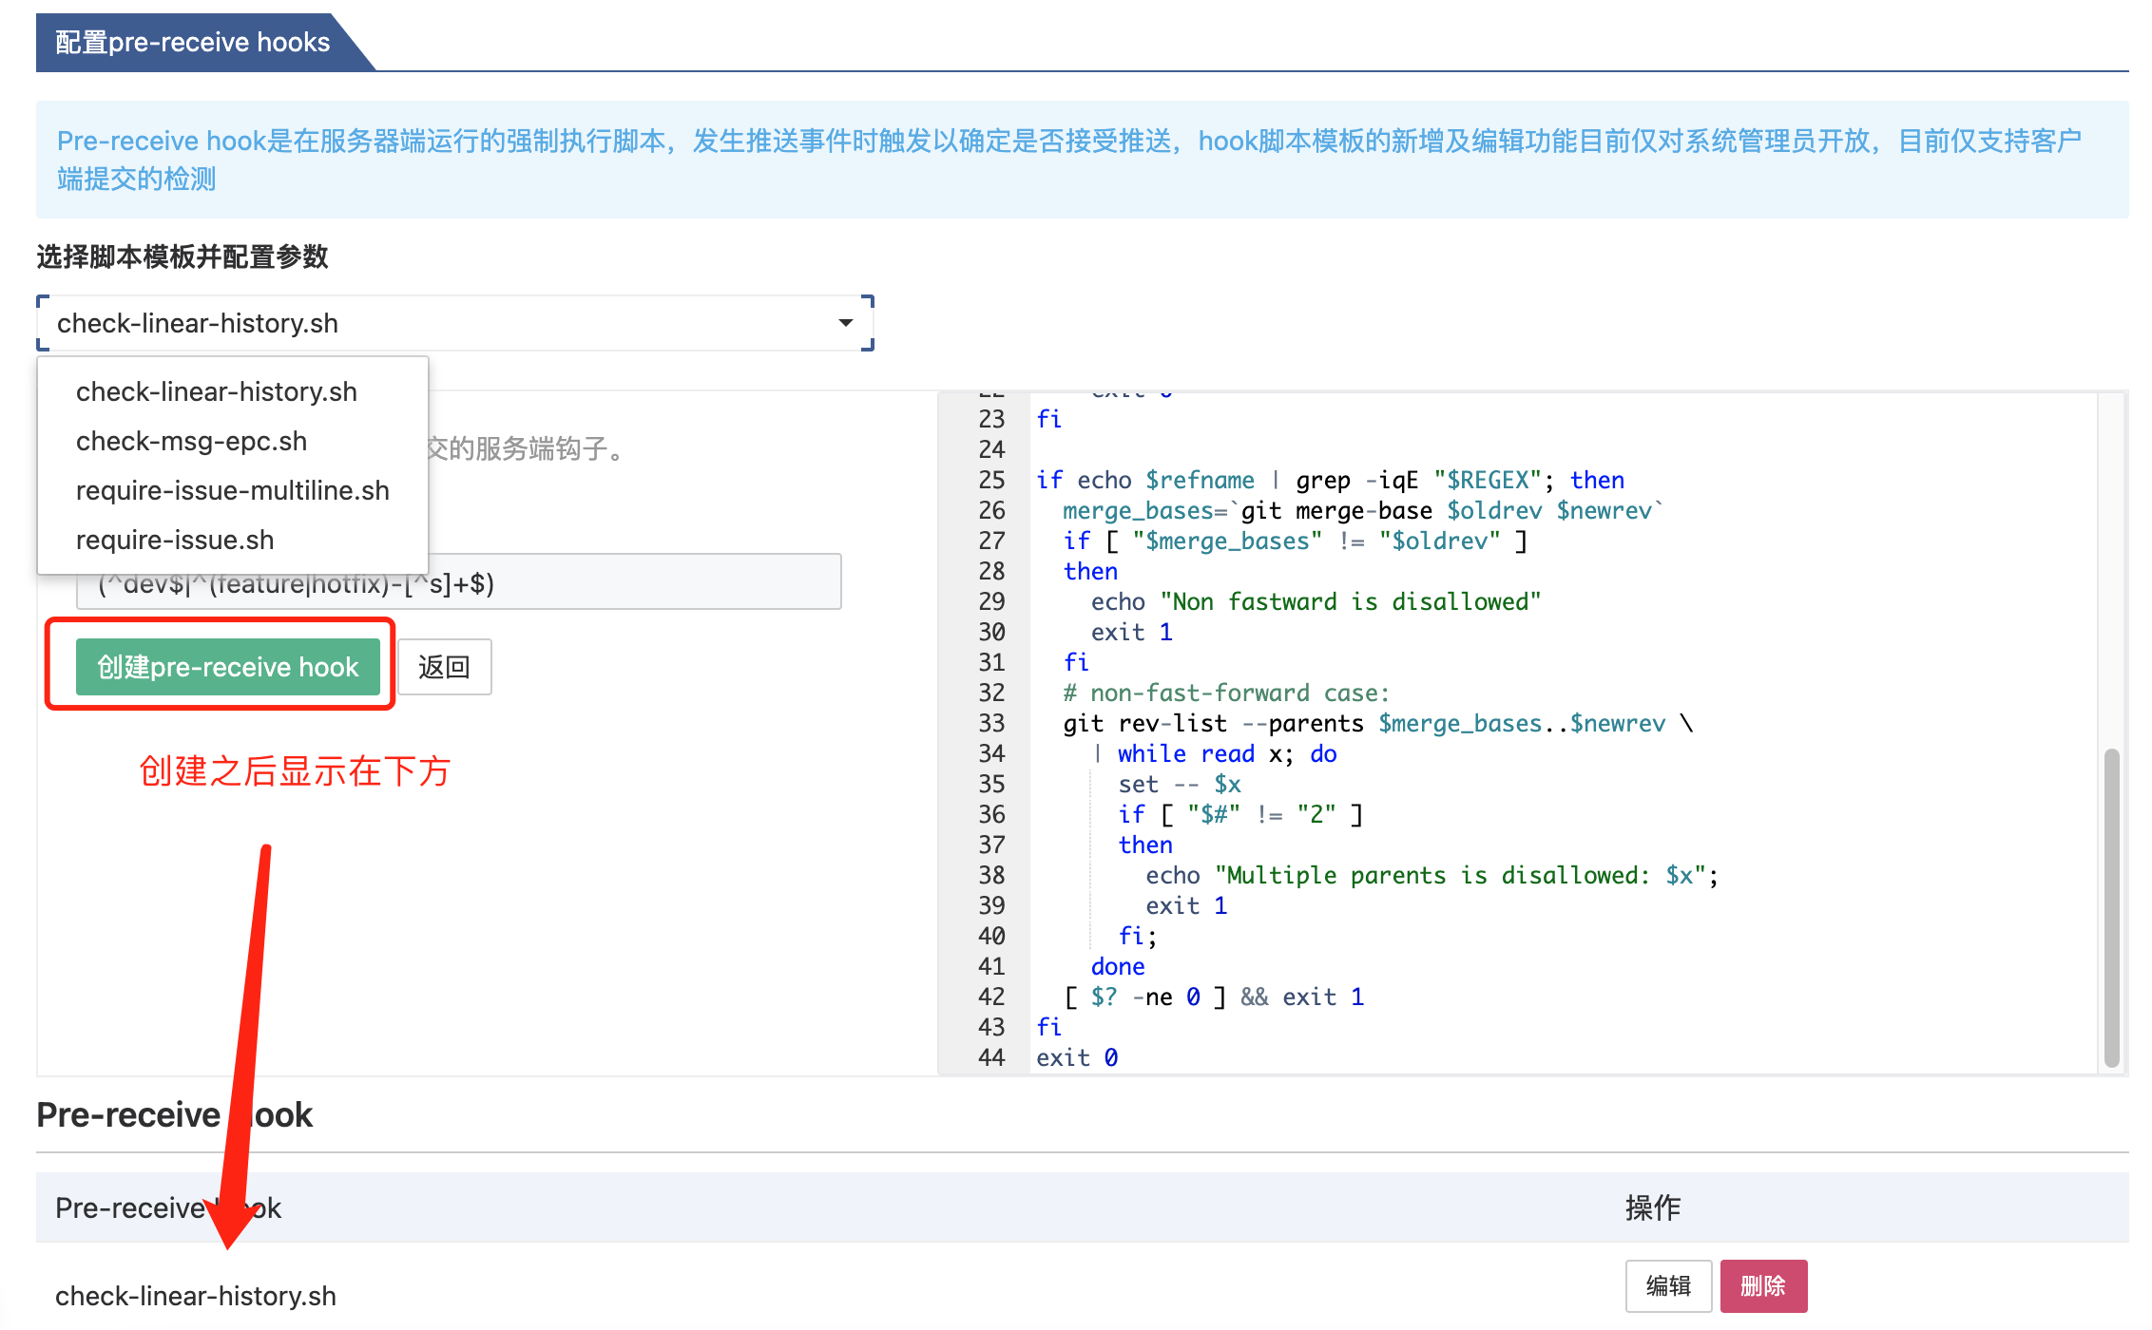
Task: Select check-linear-history.sh from dropdown list
Action: tap(216, 391)
